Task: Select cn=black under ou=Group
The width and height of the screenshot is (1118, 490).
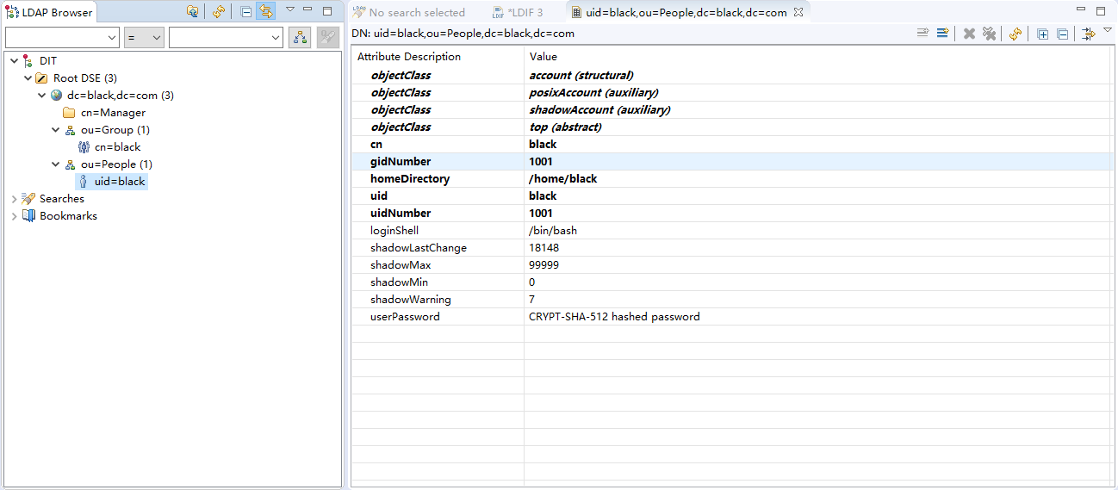Action: (117, 147)
